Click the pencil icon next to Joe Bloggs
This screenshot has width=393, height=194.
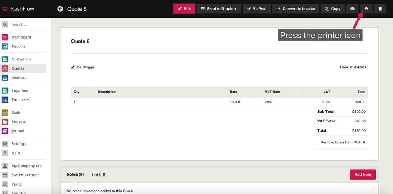coord(73,67)
